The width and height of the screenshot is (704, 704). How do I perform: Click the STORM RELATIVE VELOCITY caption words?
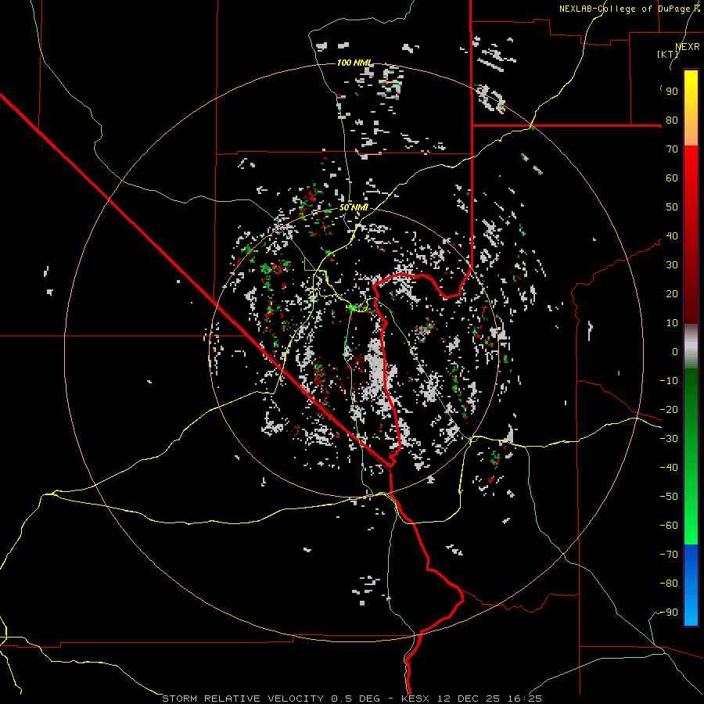click(x=242, y=699)
